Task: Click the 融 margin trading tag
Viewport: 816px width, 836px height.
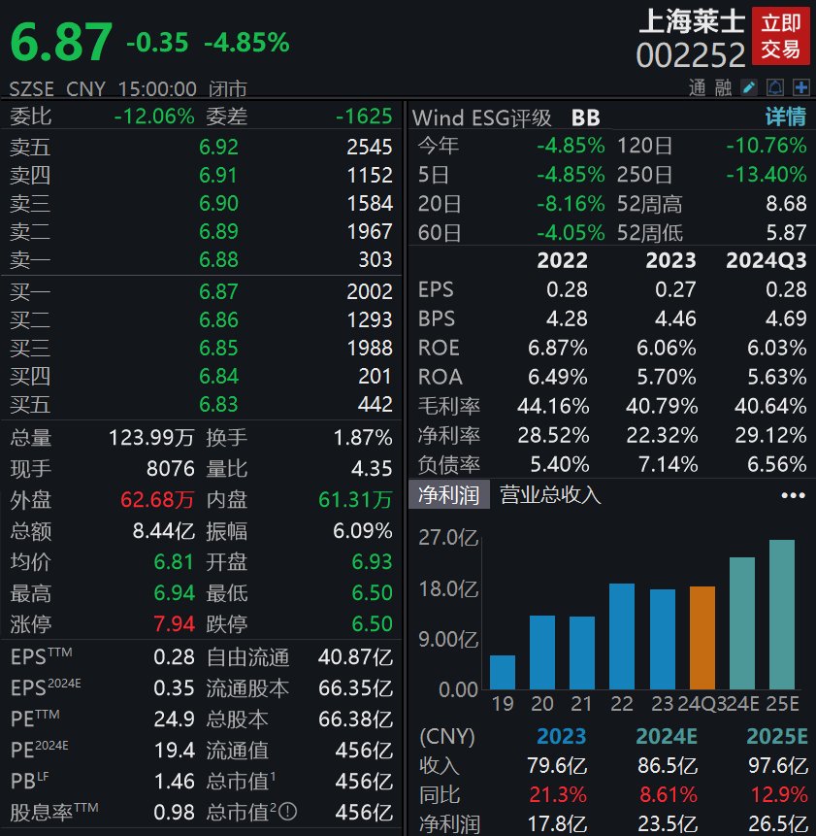Action: (x=723, y=87)
